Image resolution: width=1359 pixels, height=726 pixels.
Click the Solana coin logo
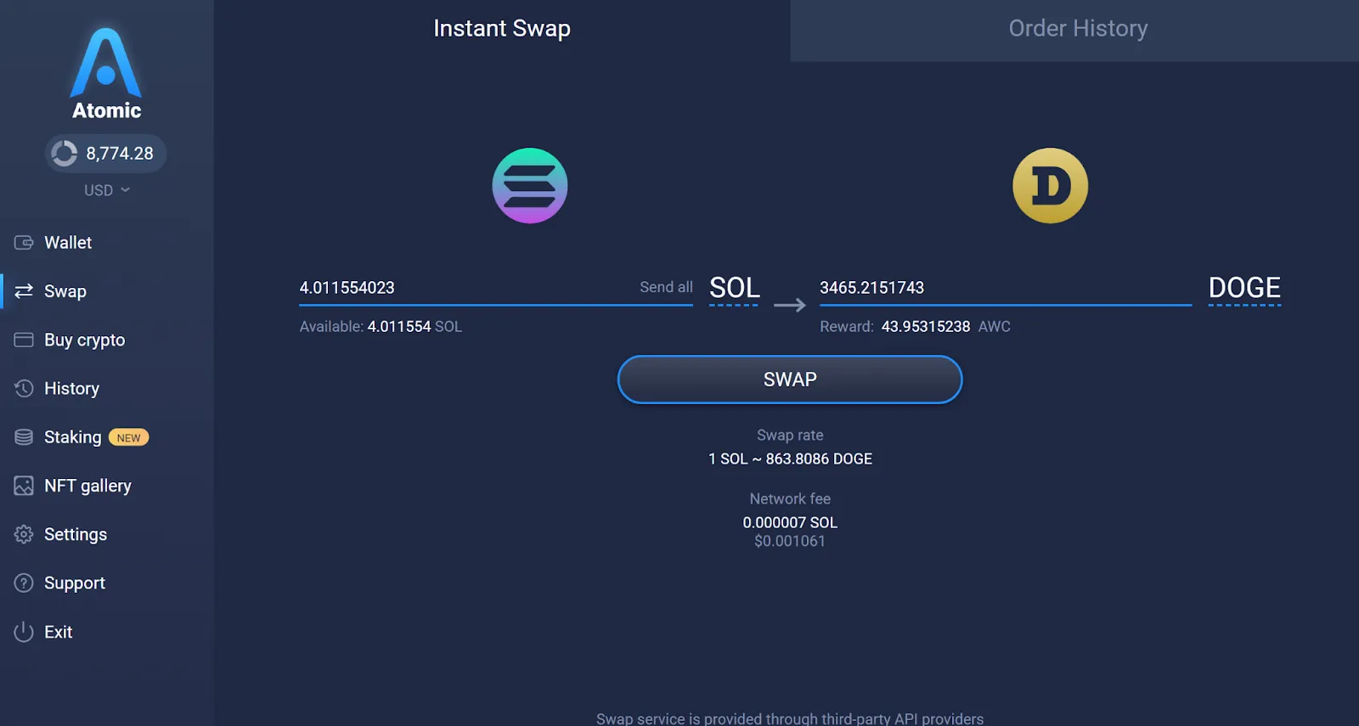[530, 186]
